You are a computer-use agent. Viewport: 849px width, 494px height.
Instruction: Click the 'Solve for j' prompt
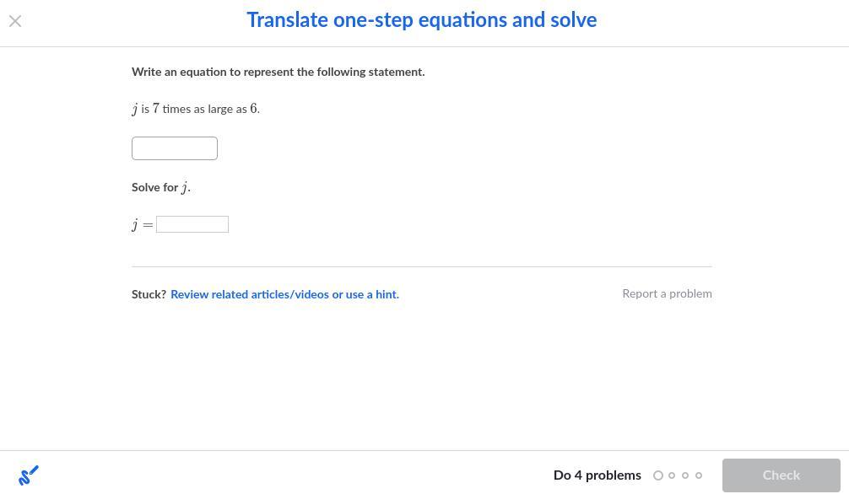(160, 187)
